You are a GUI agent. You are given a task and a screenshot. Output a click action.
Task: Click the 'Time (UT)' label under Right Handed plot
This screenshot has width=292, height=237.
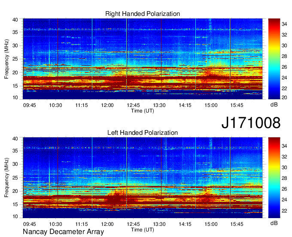[x=143, y=111]
